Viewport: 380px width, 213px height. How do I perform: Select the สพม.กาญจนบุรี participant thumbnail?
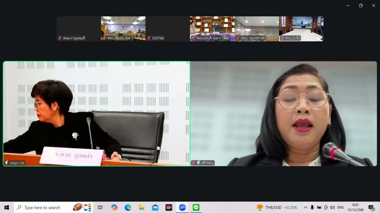[78, 28]
